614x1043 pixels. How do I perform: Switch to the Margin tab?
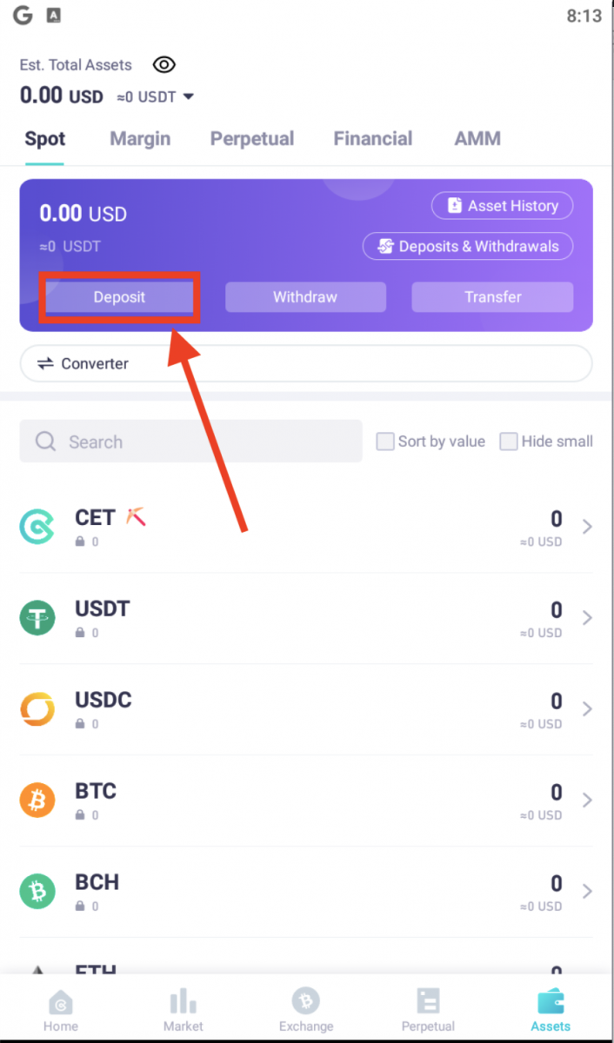(140, 138)
